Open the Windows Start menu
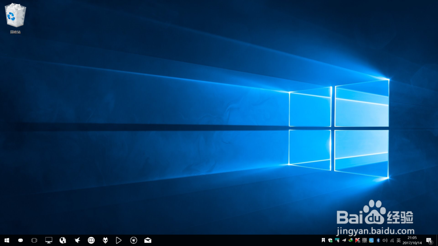The width and height of the screenshot is (438, 246). coord(7,240)
